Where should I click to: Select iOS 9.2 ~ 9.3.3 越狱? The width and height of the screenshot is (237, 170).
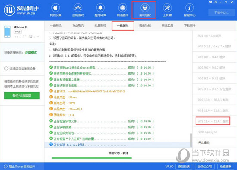click(x=215, y=79)
